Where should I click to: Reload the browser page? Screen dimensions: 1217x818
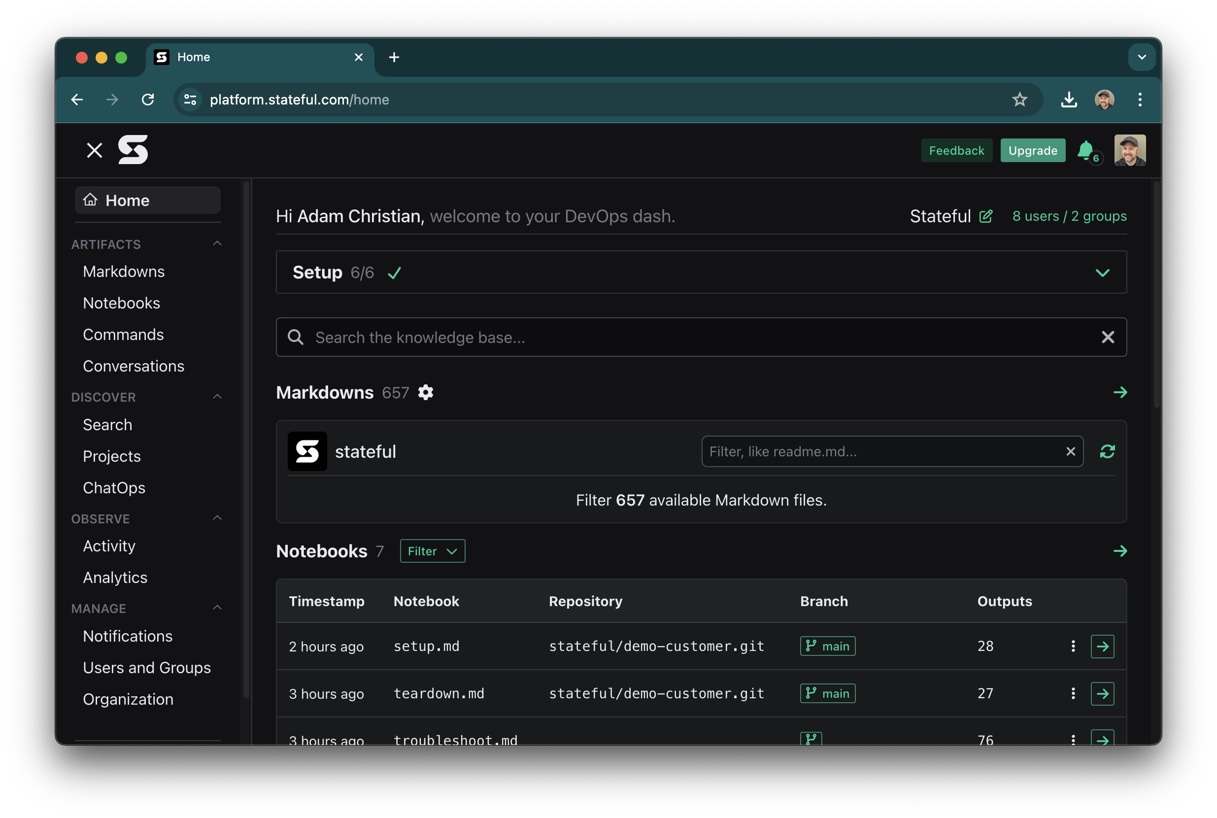(148, 99)
